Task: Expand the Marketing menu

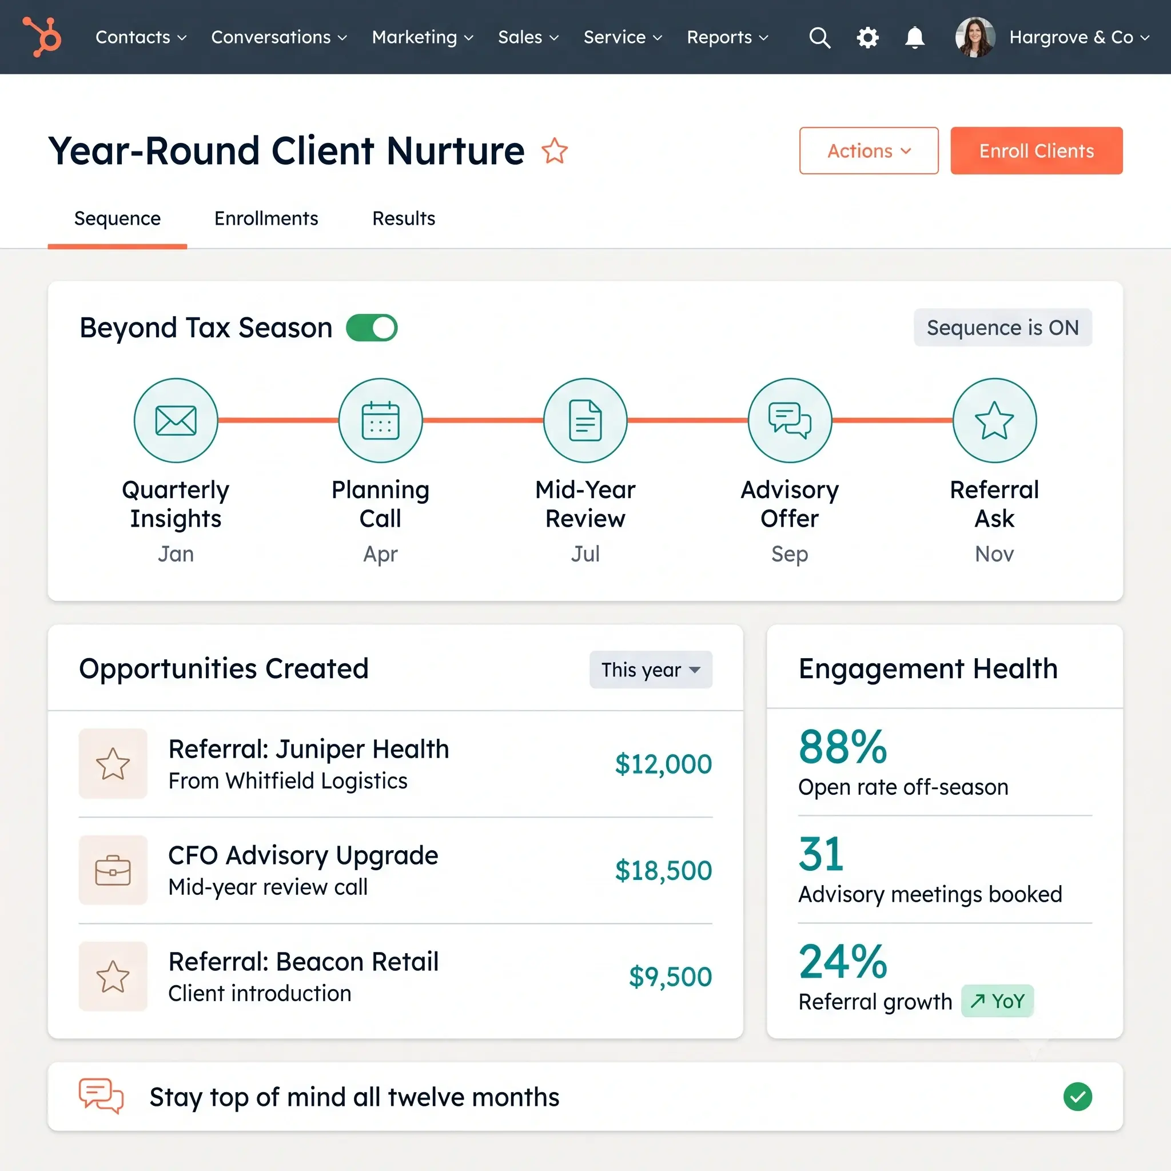Action: 423,38
